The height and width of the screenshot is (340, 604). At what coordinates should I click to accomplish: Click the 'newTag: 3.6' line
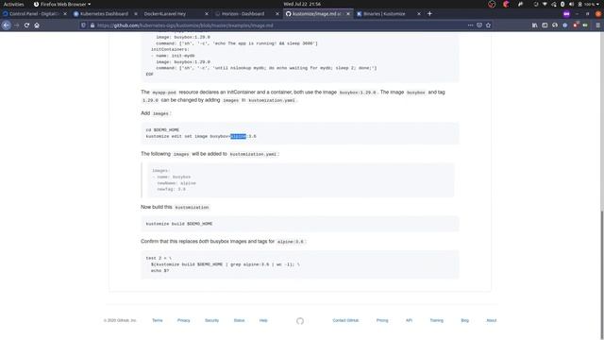[x=171, y=189]
